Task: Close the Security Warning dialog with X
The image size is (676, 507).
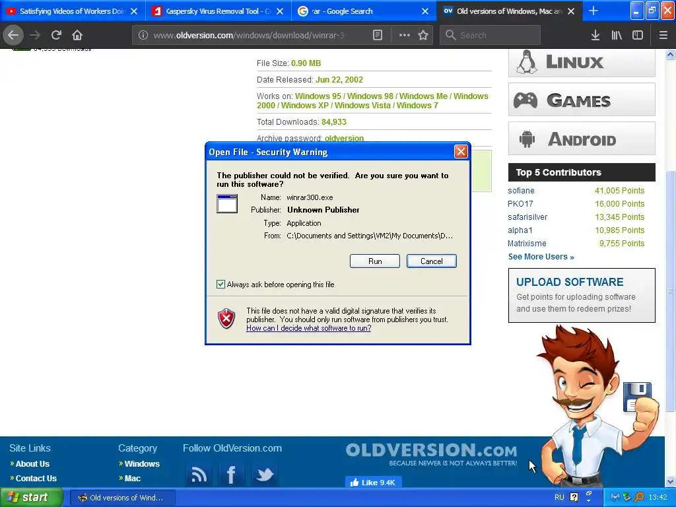Action: 461,152
